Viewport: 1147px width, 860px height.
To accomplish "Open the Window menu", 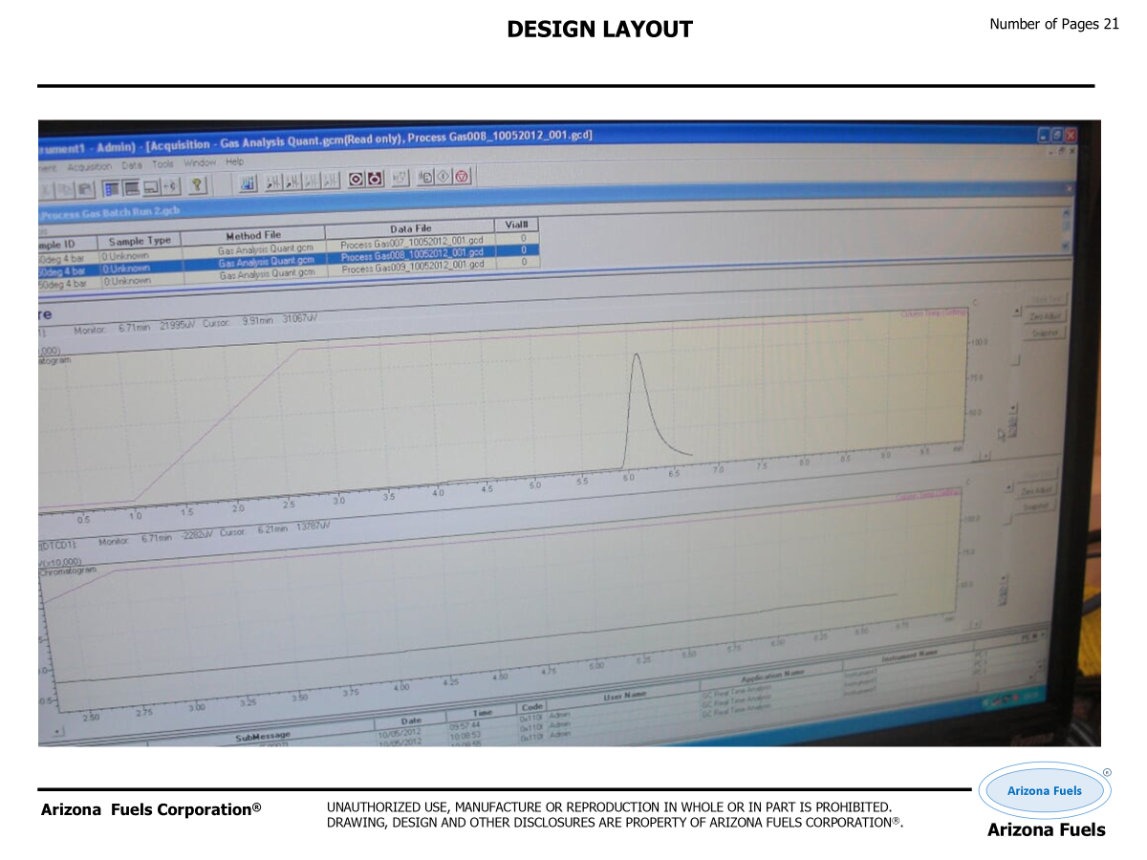I will coord(201,162).
